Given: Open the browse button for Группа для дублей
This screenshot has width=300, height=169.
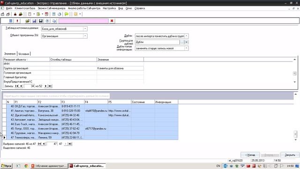Looking at the screenshot, I should point(182,42).
